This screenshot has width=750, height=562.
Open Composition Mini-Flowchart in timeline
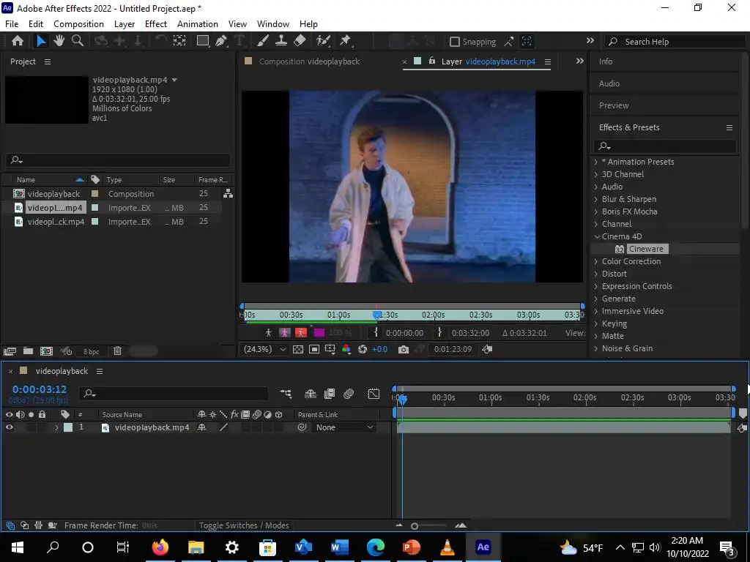[286, 394]
